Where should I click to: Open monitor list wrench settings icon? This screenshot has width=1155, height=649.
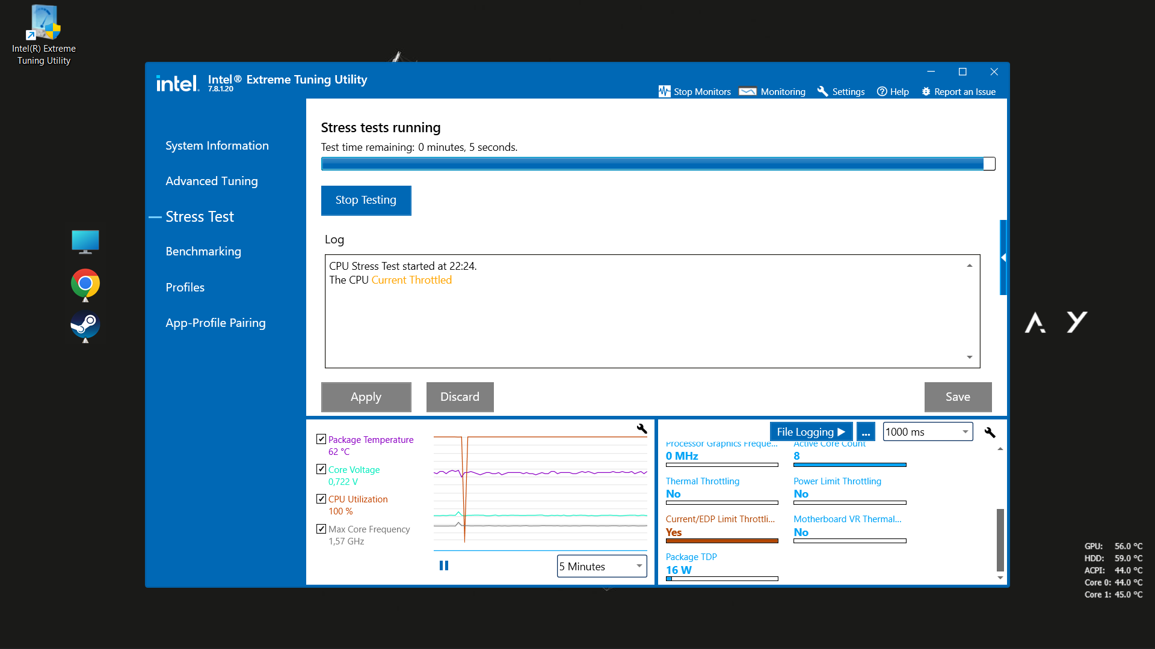990,432
